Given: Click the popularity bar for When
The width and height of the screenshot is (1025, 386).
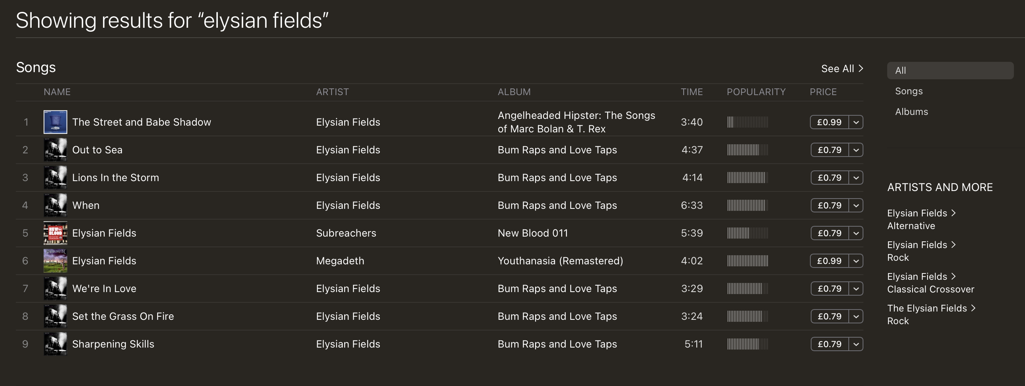Looking at the screenshot, I should click(x=747, y=206).
